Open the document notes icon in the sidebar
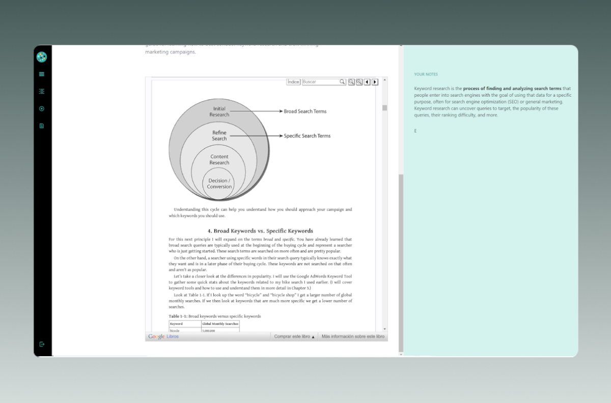 tap(42, 126)
